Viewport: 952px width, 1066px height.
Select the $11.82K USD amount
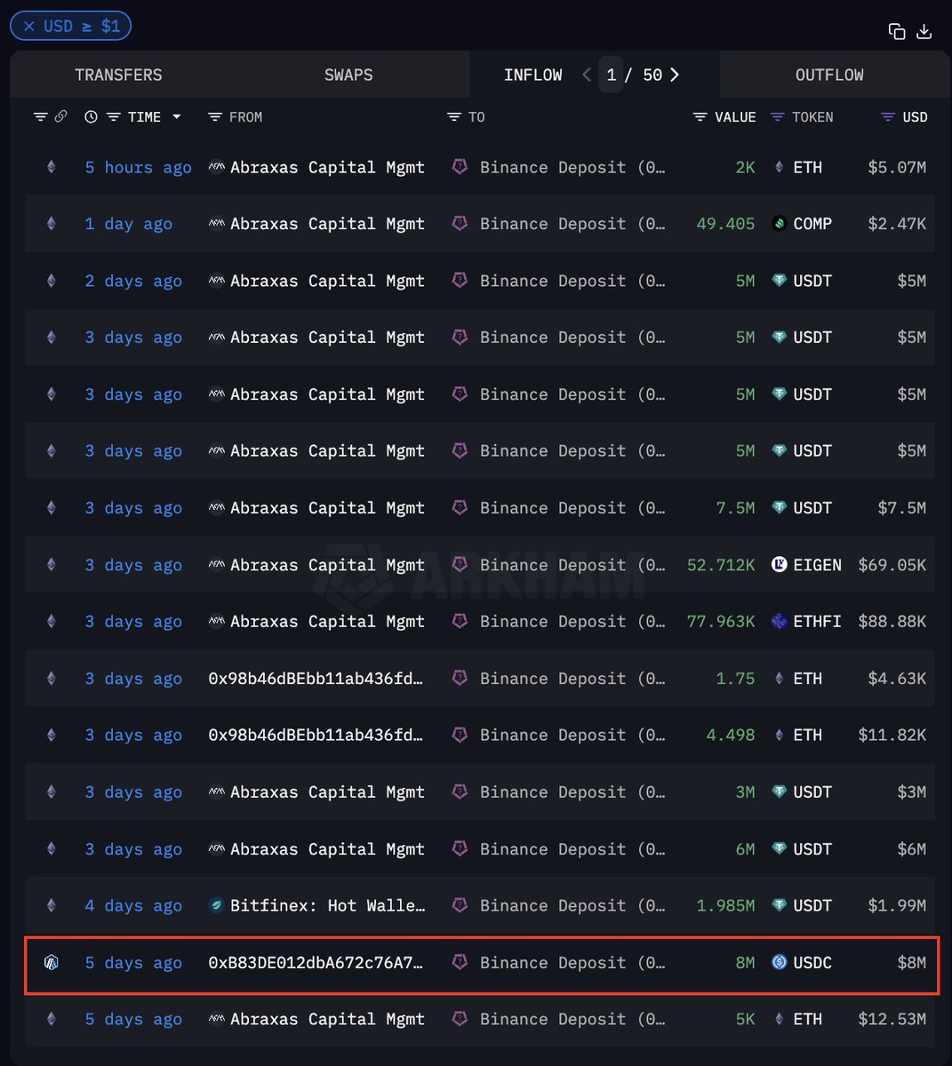892,736
